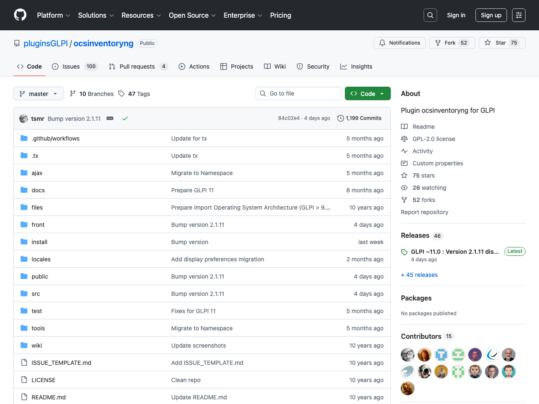This screenshot has width=539, height=404.
Task: Click the green commit status checkmark
Action: (x=125, y=119)
